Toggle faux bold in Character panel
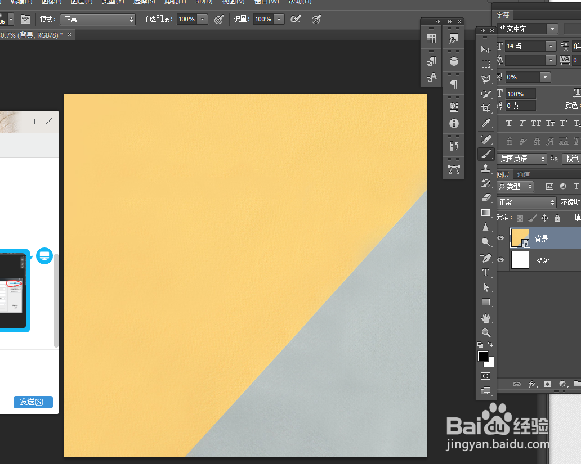 pyautogui.click(x=509, y=123)
